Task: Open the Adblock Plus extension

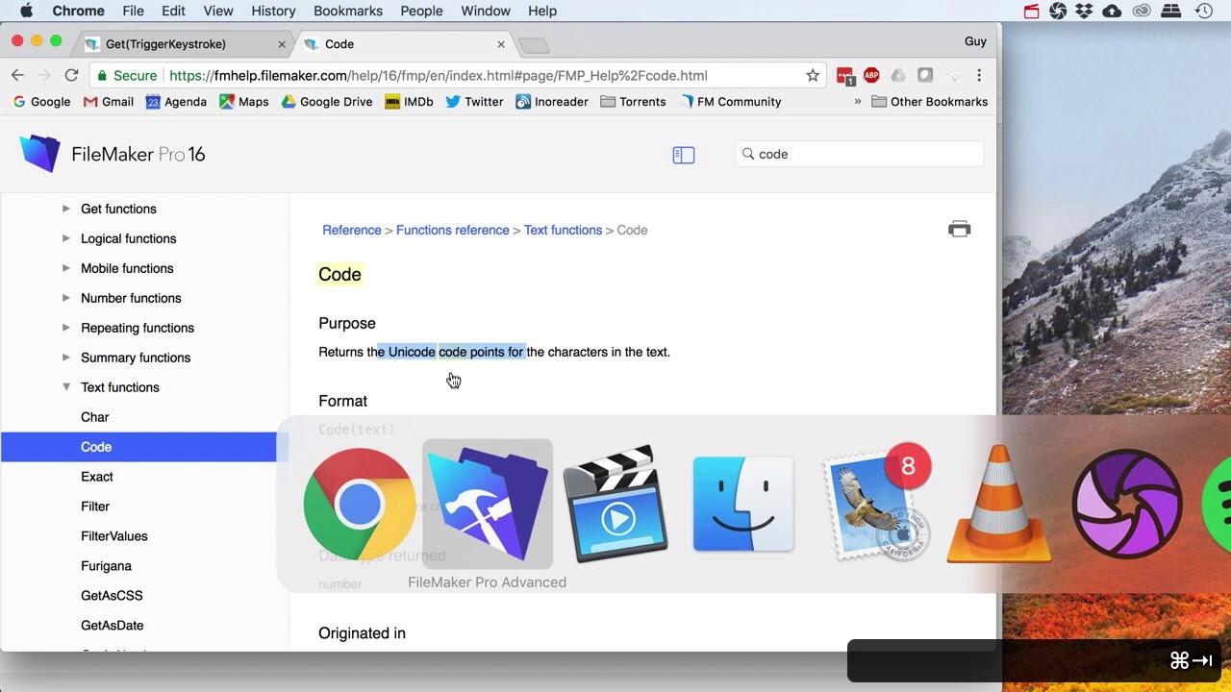Action: pyautogui.click(x=871, y=75)
